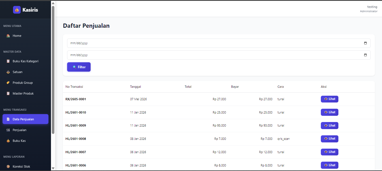Click transaction number HL/2601-0006
The image size is (382, 171).
coord(76,165)
